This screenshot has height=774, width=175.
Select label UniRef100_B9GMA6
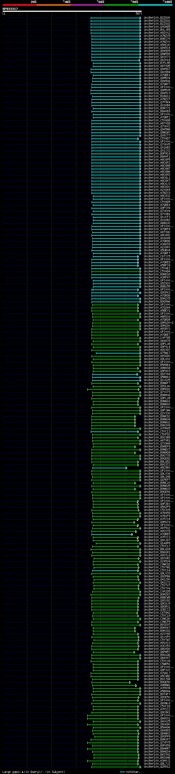click(x=157, y=302)
